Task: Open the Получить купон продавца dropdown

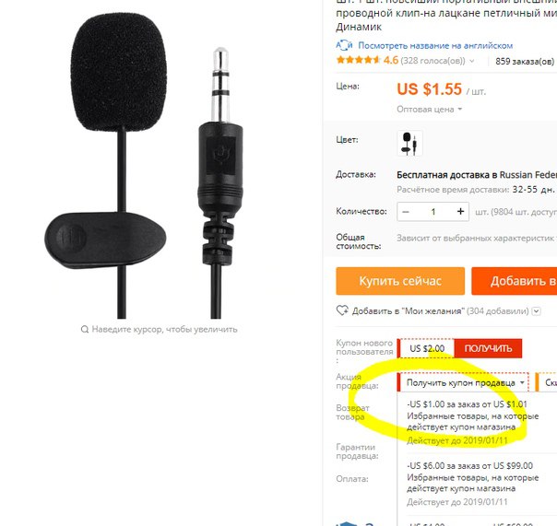Action: point(463,382)
